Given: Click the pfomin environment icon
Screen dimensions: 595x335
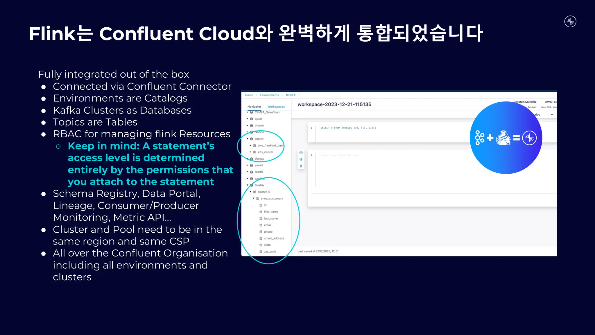Looking at the screenshot, I should (252, 126).
